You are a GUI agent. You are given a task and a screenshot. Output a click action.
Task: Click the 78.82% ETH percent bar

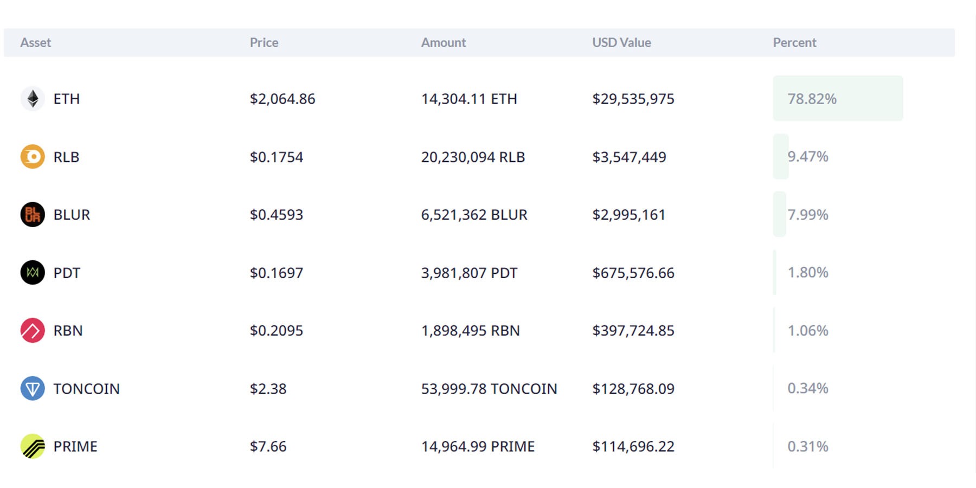coord(837,99)
